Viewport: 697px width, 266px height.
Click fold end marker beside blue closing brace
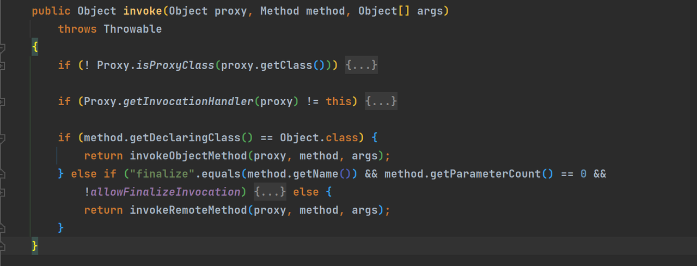2,228
